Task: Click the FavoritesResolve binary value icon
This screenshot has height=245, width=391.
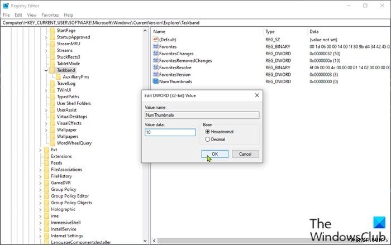Action: click(156, 68)
